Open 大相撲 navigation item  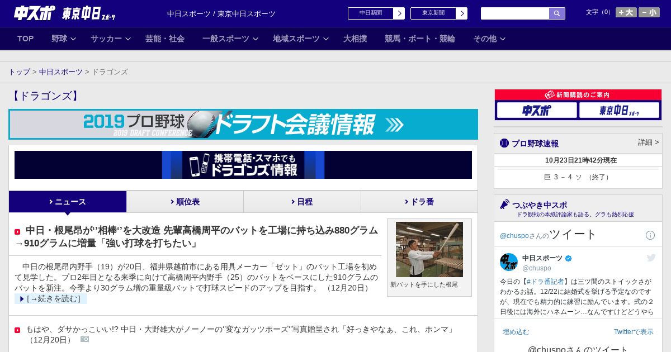coord(355,39)
